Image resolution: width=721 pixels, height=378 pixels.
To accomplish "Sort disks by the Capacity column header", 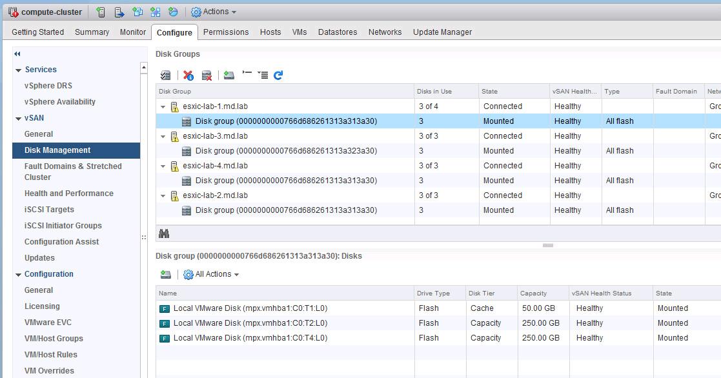I will (543, 293).
